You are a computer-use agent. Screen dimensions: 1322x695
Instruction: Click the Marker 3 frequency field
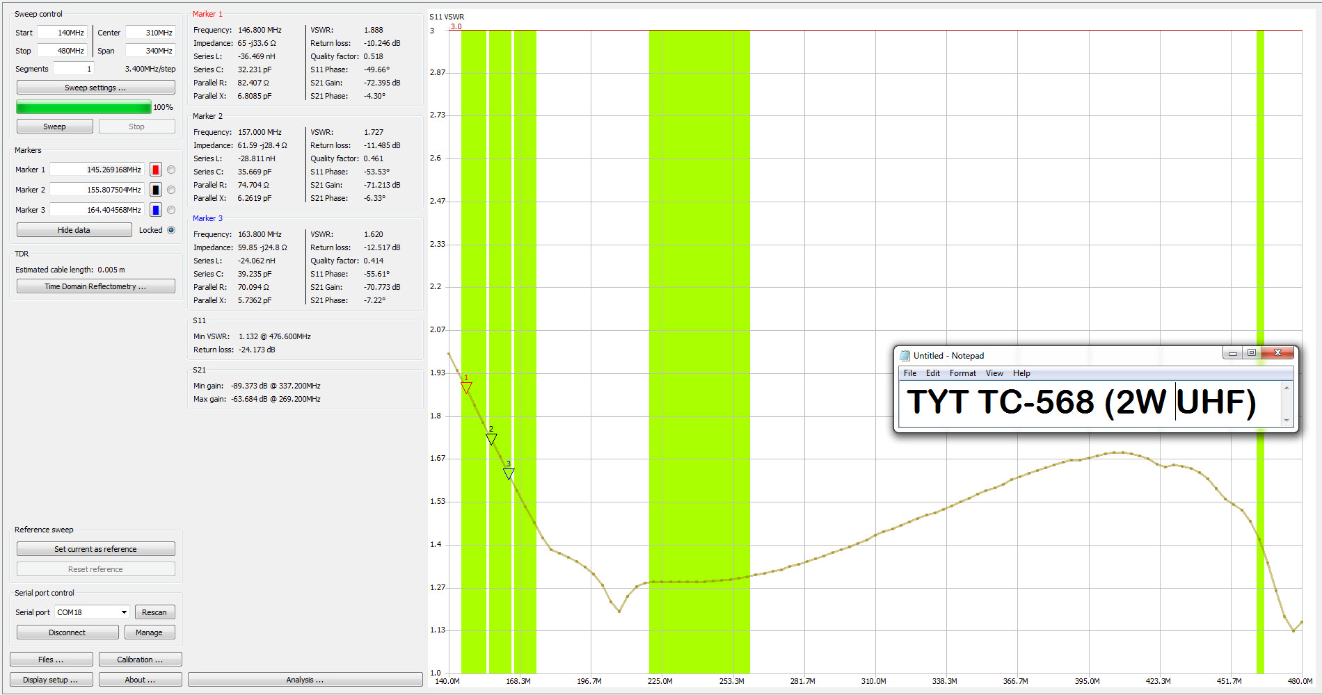coord(97,210)
